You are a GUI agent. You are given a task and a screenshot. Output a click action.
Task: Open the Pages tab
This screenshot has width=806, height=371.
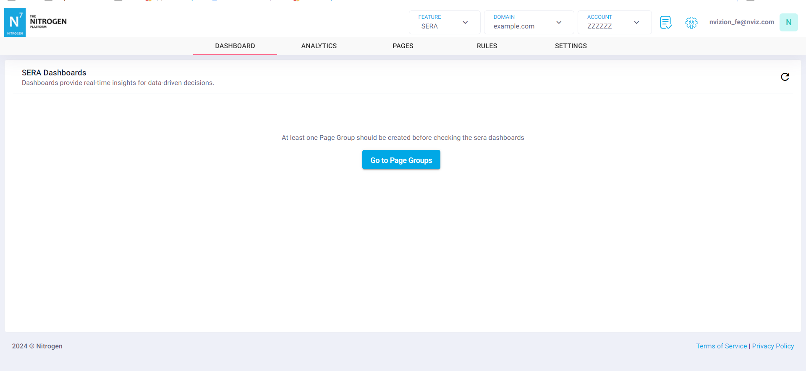click(403, 46)
